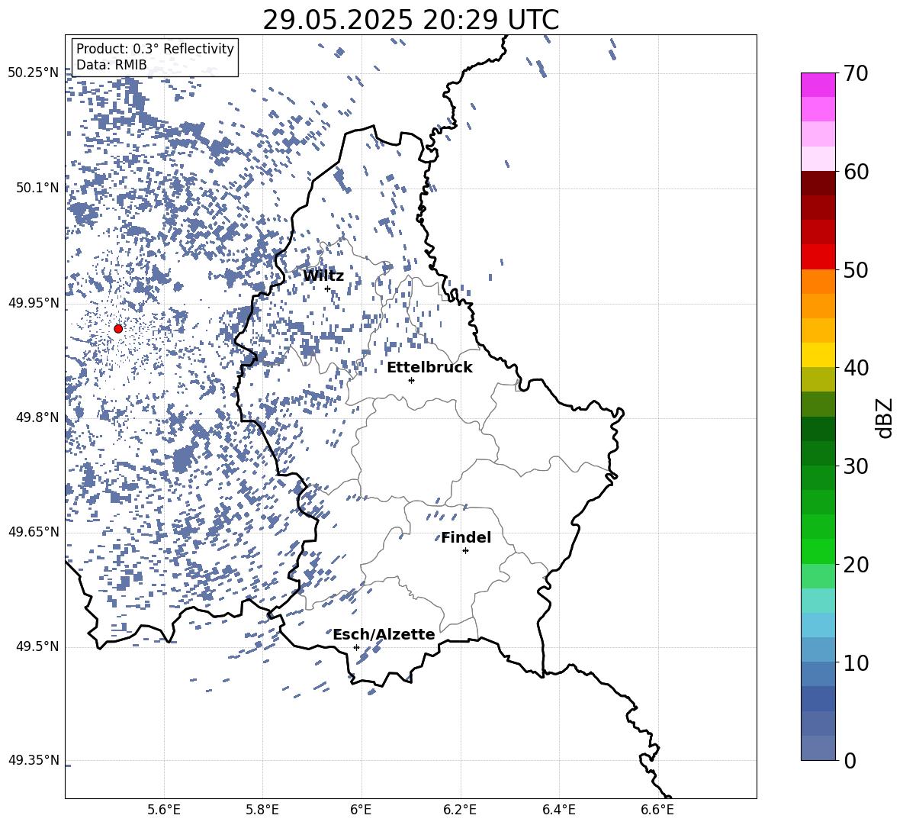Image resolution: width=903 pixels, height=825 pixels.
Task: Click the orange swatch just below 50 dBZ
Action: tap(818, 282)
